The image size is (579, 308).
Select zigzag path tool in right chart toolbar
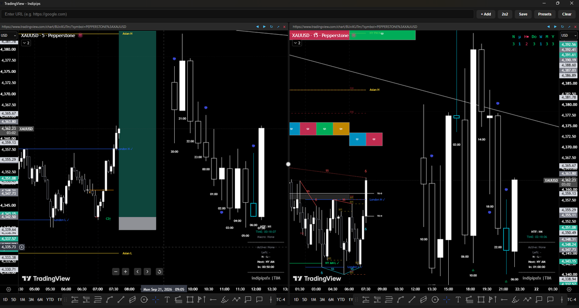point(528,300)
